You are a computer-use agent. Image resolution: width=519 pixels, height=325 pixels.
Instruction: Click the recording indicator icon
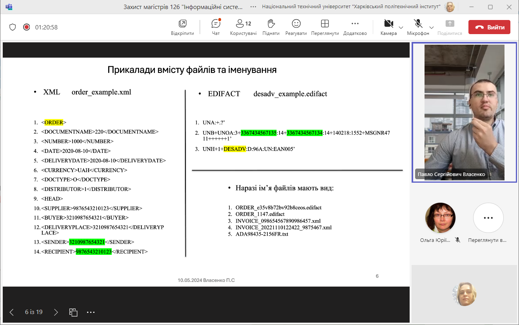click(x=26, y=27)
